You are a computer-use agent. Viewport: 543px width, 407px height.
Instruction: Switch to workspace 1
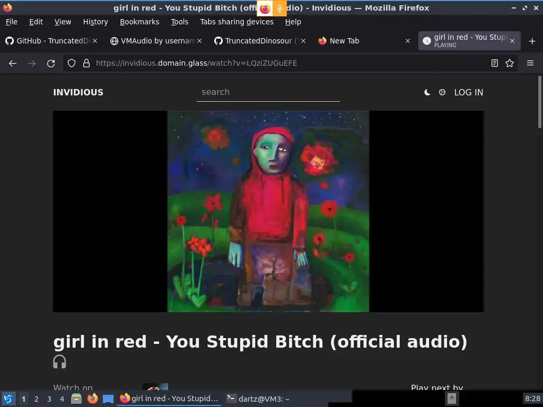23,399
